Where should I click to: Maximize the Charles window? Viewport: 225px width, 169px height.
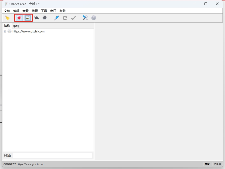coord(206,4)
